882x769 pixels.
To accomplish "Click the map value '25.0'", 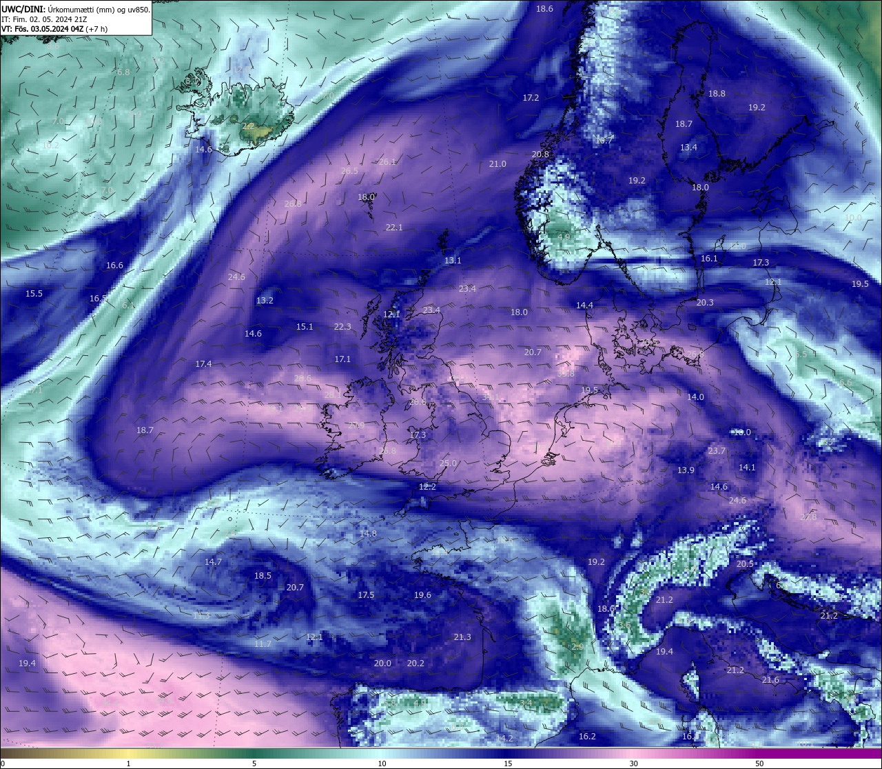I will click(x=448, y=463).
